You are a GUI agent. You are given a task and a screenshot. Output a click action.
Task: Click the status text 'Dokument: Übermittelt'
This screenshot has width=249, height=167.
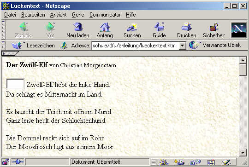[x=96, y=162]
